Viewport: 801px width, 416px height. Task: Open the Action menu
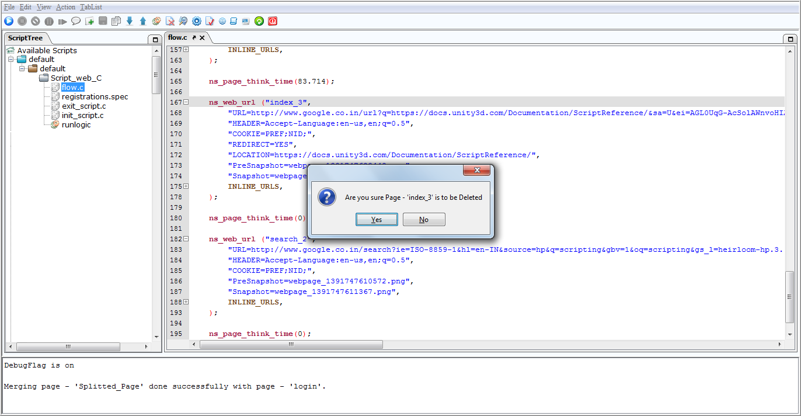point(65,7)
